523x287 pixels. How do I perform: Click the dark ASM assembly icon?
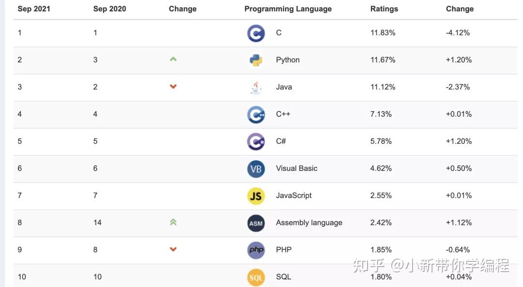tap(256, 223)
